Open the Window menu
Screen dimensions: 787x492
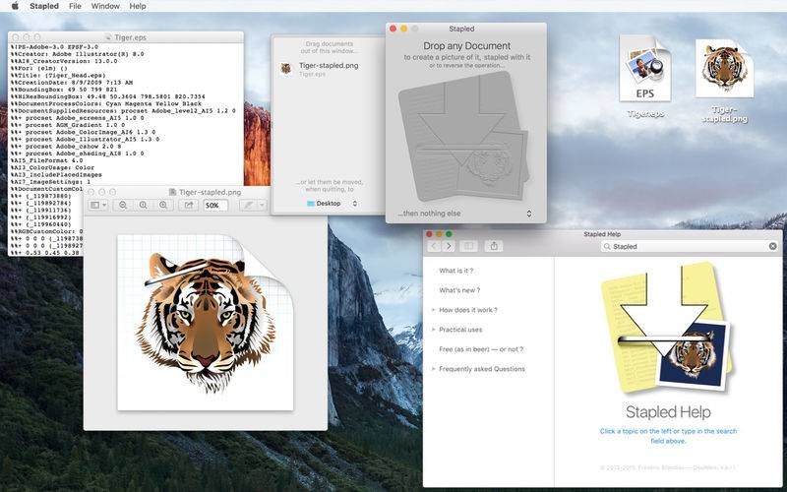tap(105, 6)
